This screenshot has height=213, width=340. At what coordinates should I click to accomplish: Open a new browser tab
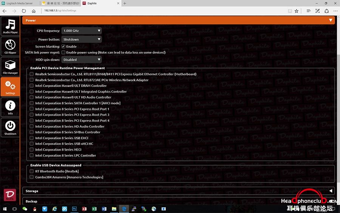pos(125,3)
